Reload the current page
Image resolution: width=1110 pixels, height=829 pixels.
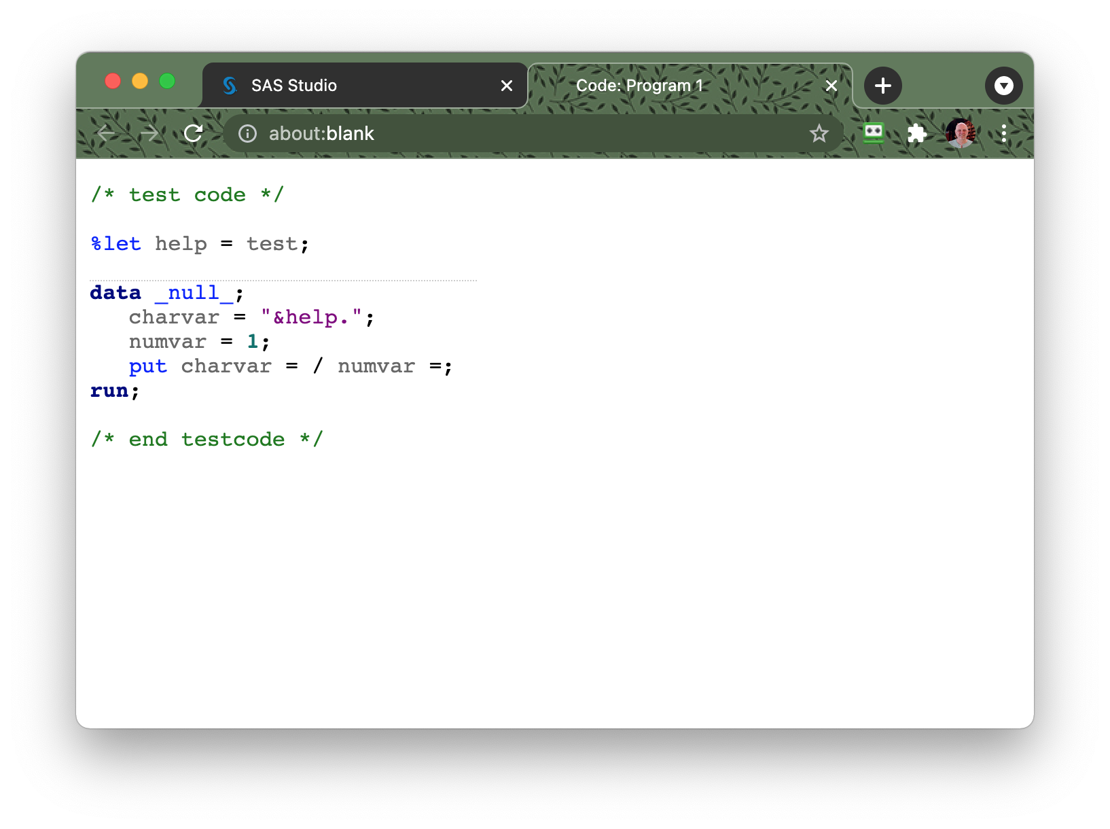tap(194, 133)
